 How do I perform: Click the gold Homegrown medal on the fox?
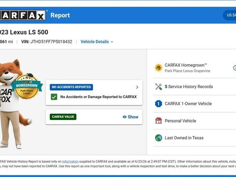[27, 87]
